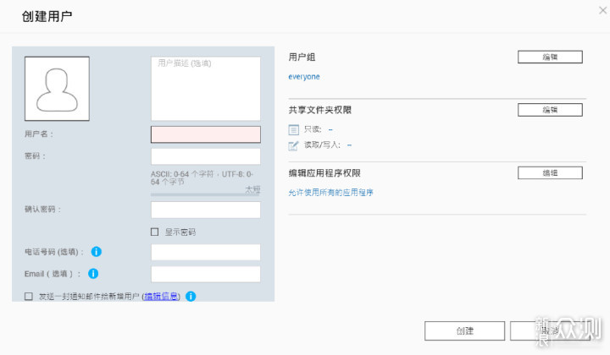
Task: Close the 创建用户 dialog
Action: click(602, 10)
